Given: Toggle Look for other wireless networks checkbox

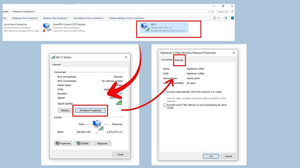Looking at the screenshot, I should click(x=165, y=99).
